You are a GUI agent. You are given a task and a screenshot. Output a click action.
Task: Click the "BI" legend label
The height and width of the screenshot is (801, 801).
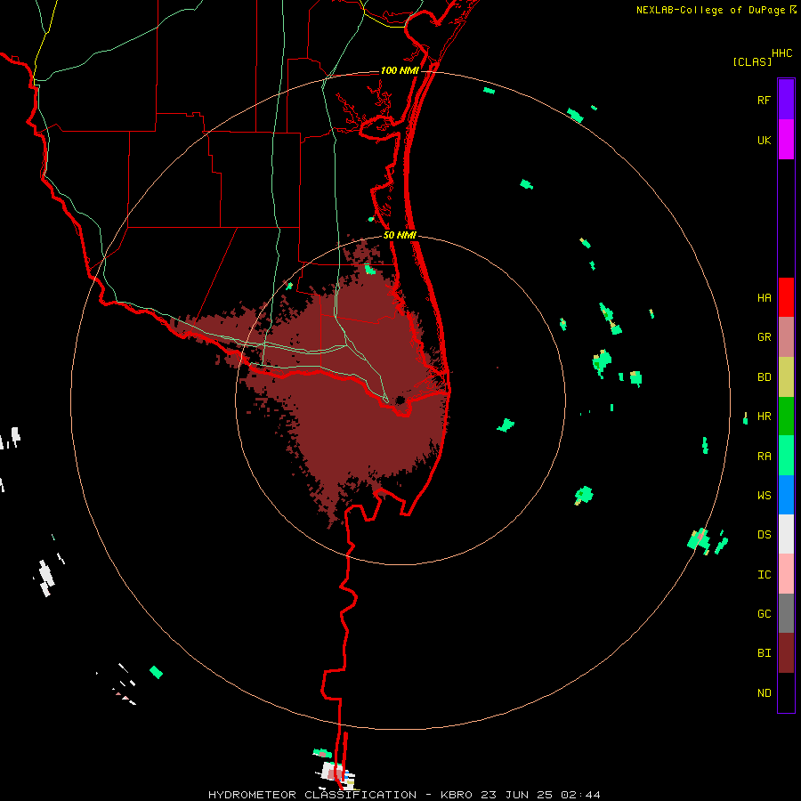click(764, 653)
